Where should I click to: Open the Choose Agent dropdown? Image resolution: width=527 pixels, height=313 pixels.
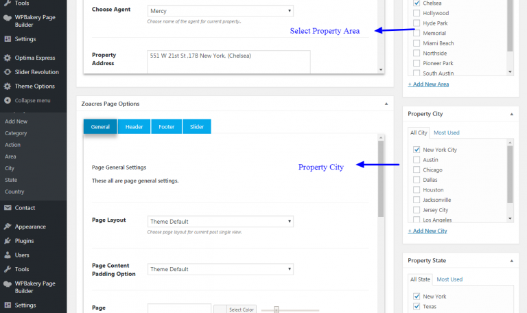[220, 11]
